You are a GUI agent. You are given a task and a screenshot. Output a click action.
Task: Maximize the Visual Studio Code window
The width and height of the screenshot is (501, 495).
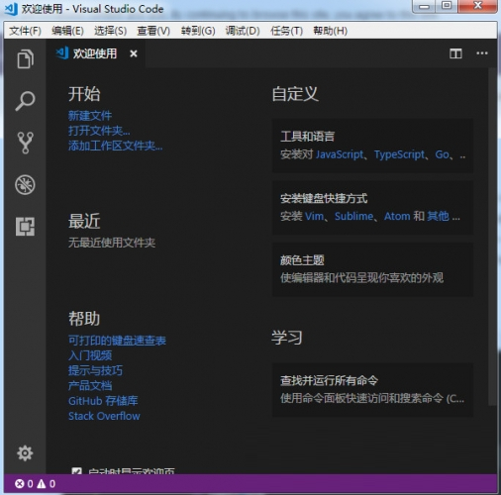447,6
